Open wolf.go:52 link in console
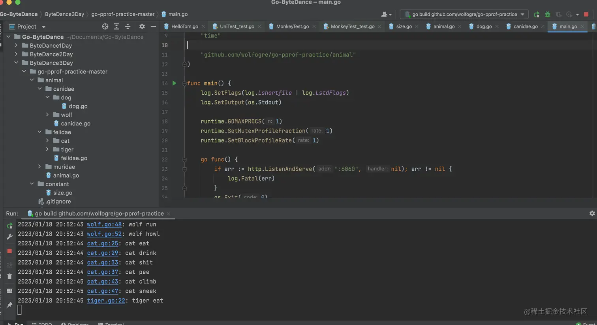This screenshot has height=325, width=597. coord(104,234)
